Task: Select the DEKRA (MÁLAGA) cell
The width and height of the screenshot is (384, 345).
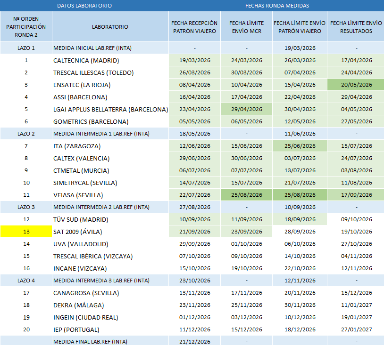Action: (x=110, y=305)
